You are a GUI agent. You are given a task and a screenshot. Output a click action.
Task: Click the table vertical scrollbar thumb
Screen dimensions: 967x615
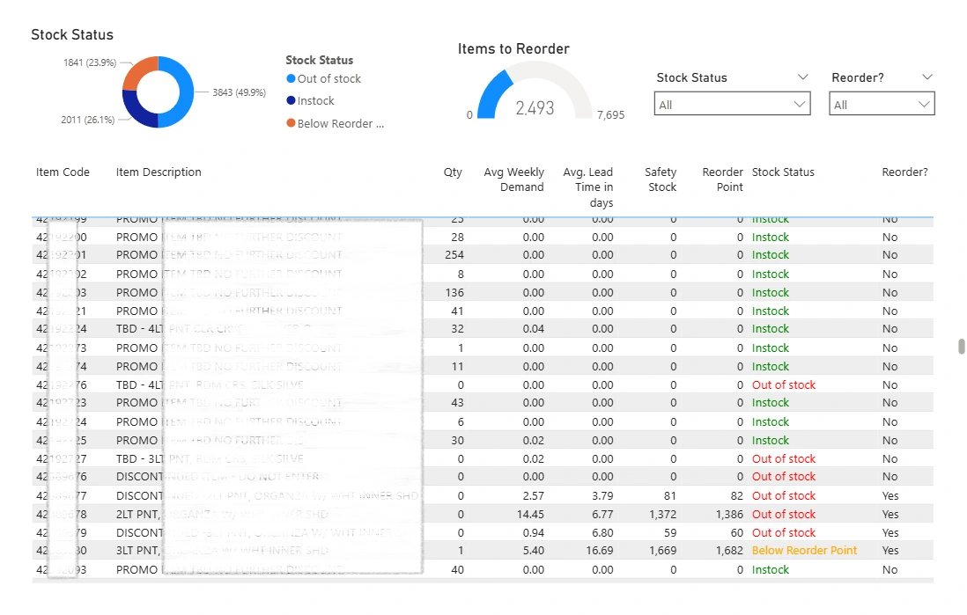961,347
